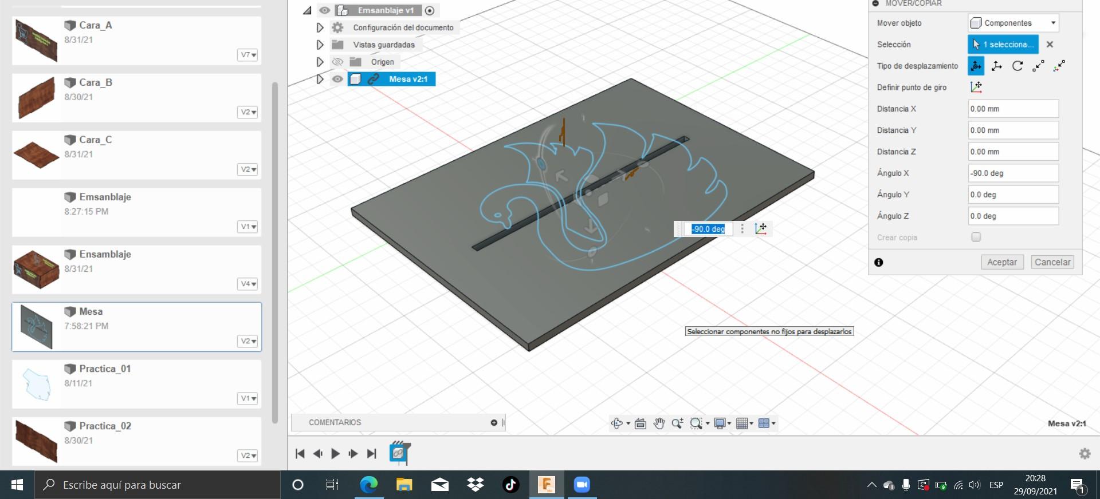Click the timeline feature icon

pos(399,453)
